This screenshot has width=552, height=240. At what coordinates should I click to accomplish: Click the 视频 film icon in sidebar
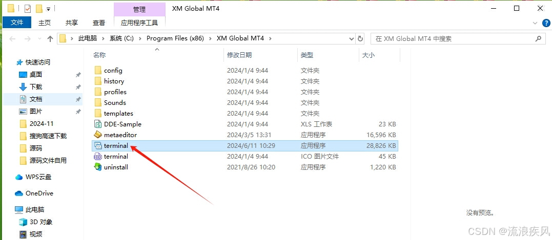(x=23, y=234)
